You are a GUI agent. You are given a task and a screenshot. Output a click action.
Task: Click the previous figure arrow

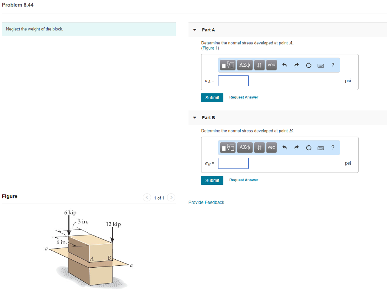pos(147,197)
